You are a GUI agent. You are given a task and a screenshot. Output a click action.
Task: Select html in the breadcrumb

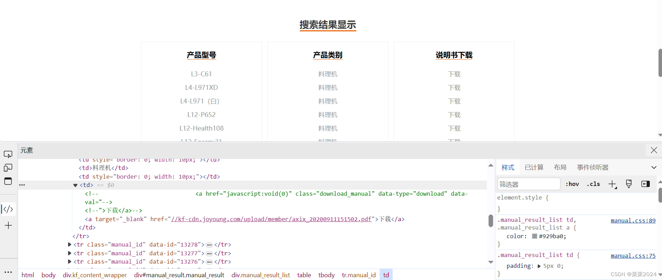pos(28,275)
